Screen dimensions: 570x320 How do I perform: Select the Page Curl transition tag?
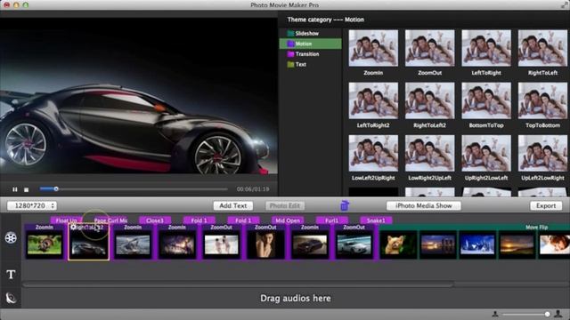click(110, 220)
